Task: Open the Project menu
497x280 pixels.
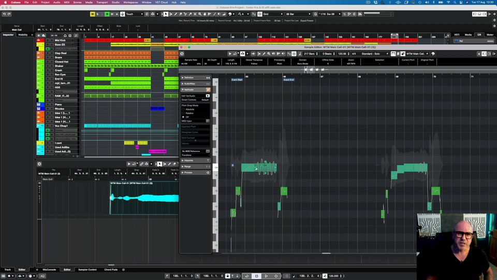Action: (45, 2)
